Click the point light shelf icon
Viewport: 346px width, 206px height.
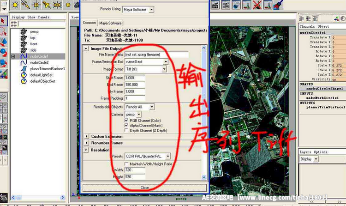pyautogui.click(x=36, y=5)
